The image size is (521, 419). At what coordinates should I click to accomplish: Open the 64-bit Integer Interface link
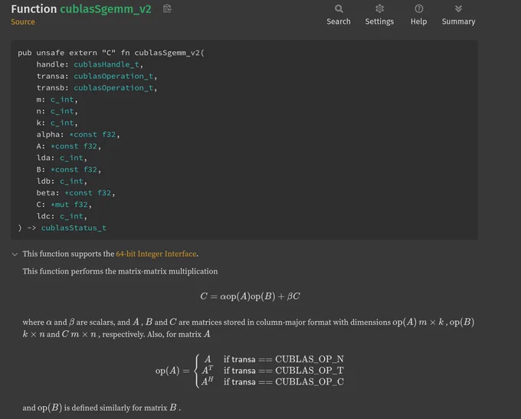tap(156, 254)
